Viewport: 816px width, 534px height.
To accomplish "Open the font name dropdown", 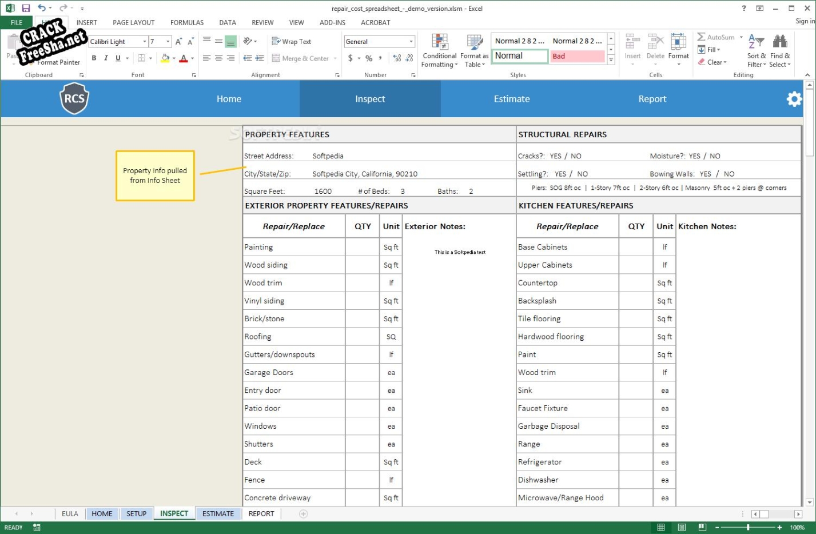I will point(144,42).
